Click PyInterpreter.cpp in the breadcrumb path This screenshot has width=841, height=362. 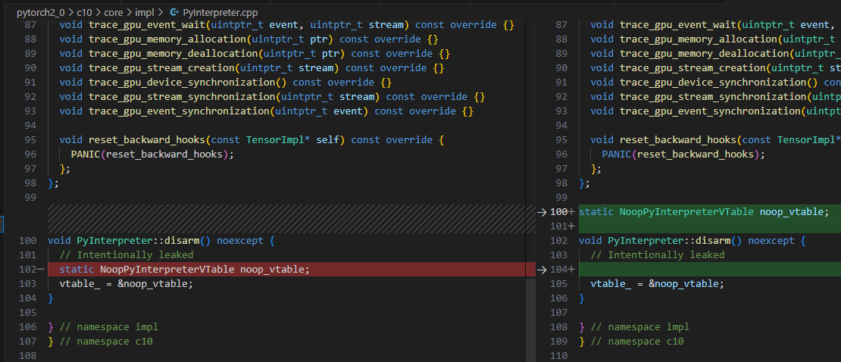click(x=220, y=13)
